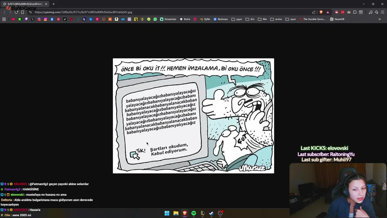This screenshot has height=218, width=387.
Task: Close the current pinimg tab
Action: [46, 4]
